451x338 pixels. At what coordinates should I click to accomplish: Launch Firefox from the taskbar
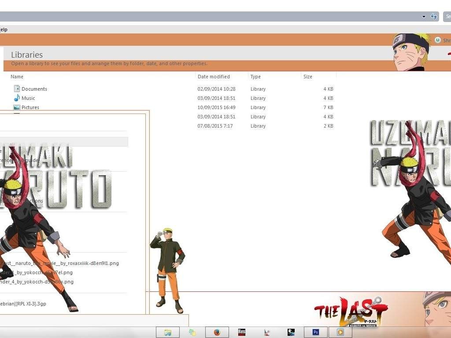pyautogui.click(x=217, y=332)
